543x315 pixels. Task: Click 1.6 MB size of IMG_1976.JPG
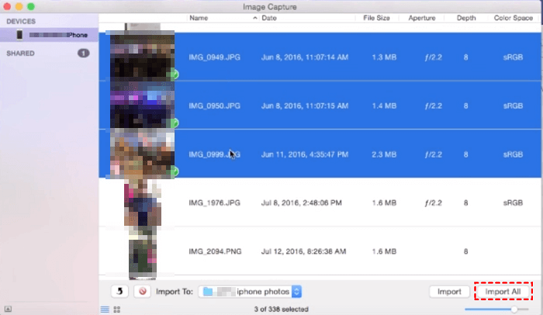tap(384, 202)
